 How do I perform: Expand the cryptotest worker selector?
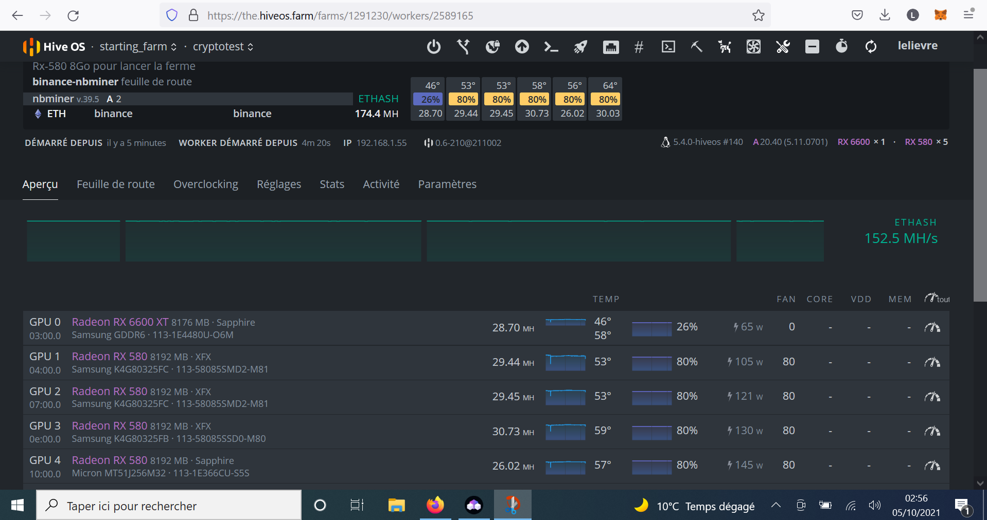[223, 47]
